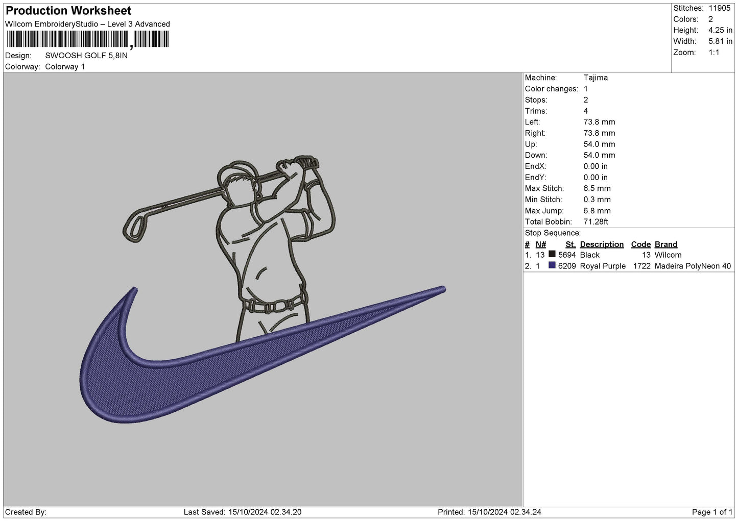Click the Stitches value '11905'
Image resolution: width=738 pixels, height=521 pixels.
[x=719, y=8]
